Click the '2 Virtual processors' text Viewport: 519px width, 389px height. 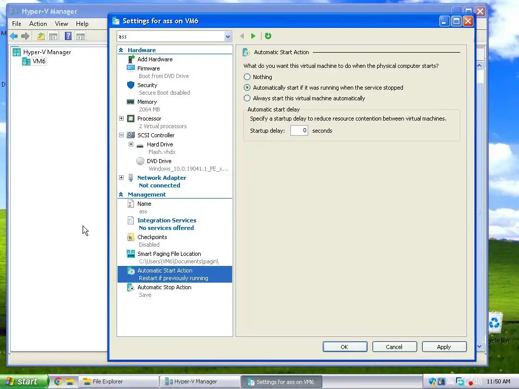pyautogui.click(x=163, y=126)
